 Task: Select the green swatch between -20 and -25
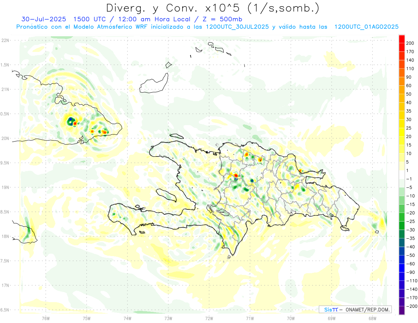coord(402,217)
